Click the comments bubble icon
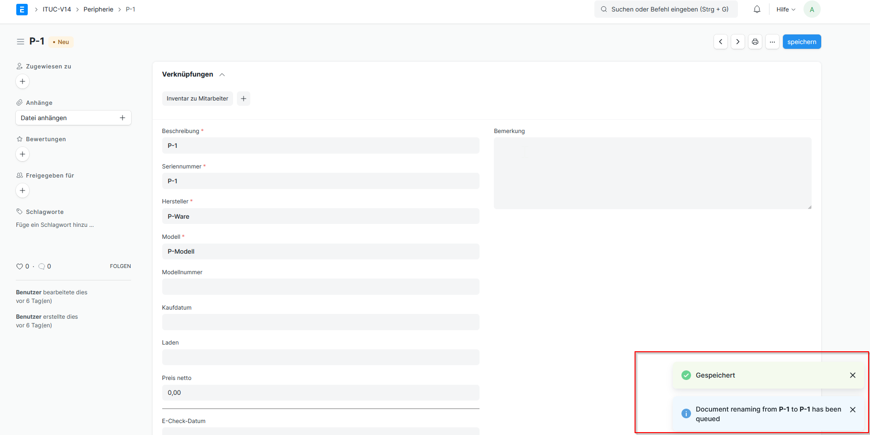870x435 pixels. (42, 267)
